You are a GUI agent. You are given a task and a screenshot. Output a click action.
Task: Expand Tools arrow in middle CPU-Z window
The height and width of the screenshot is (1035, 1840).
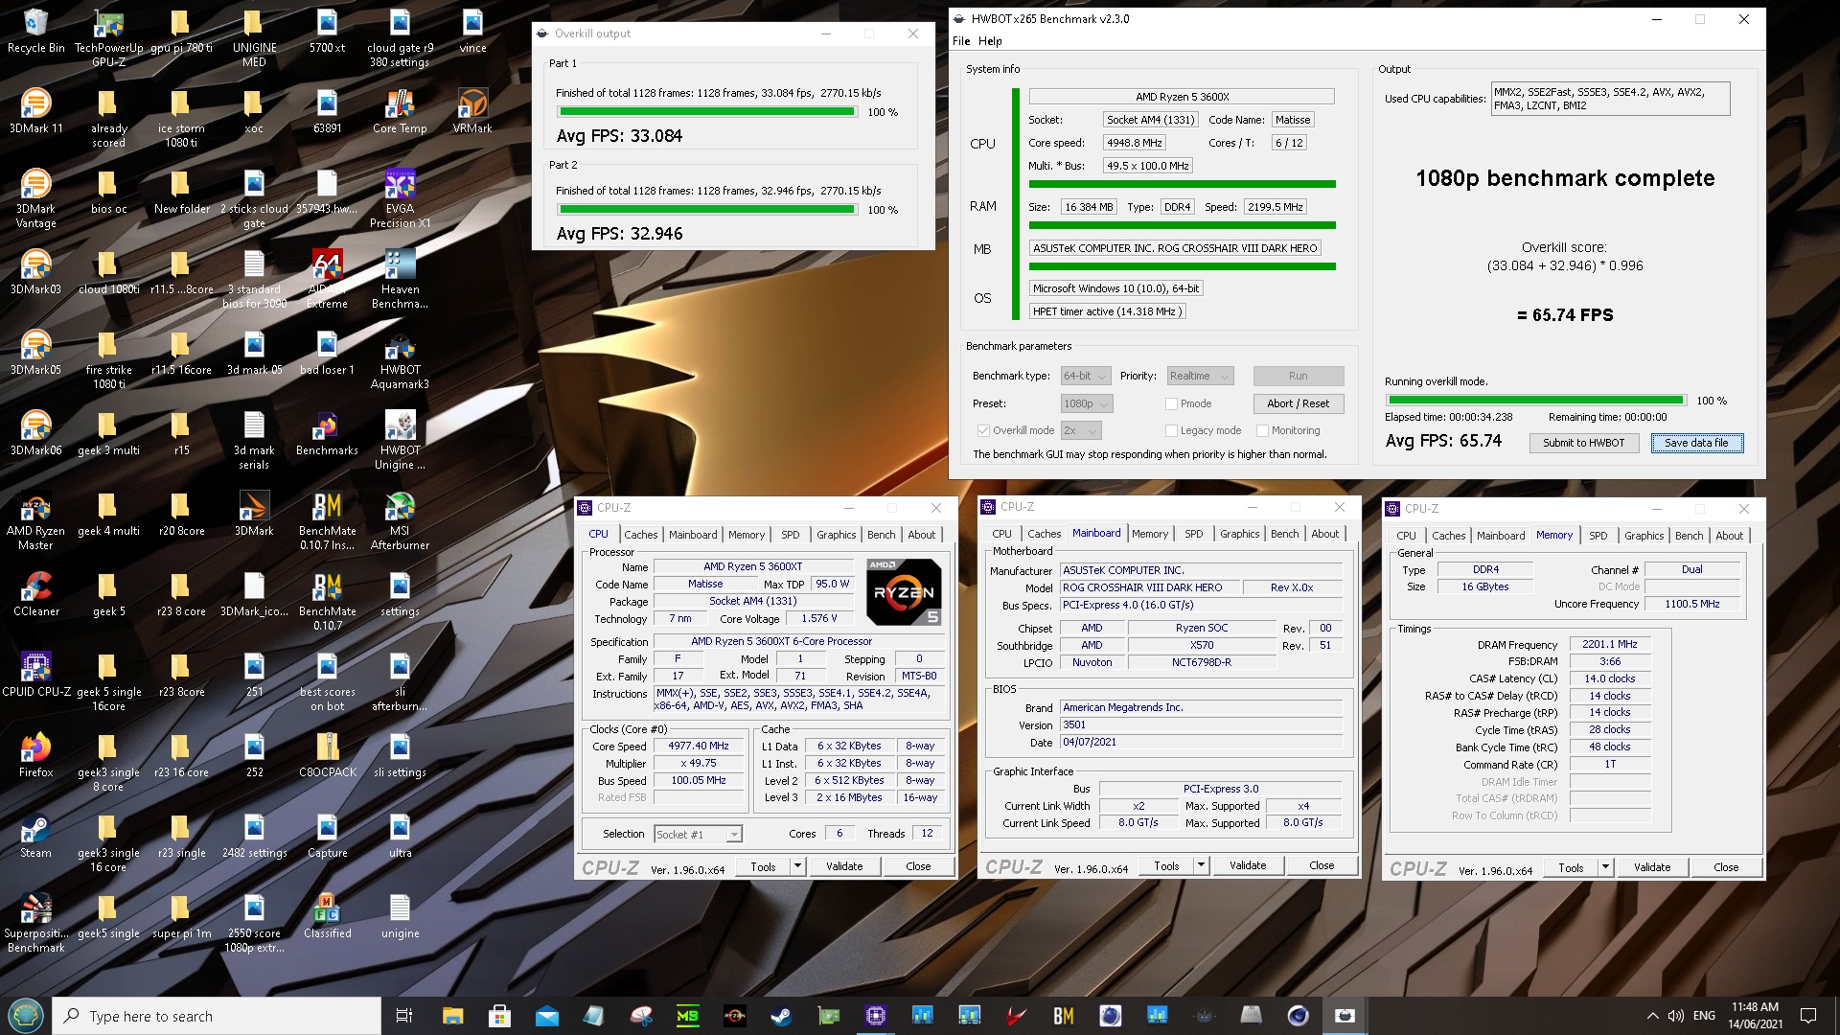pyautogui.click(x=1200, y=865)
